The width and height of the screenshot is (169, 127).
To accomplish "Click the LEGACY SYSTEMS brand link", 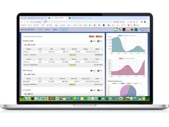I will (27, 29).
